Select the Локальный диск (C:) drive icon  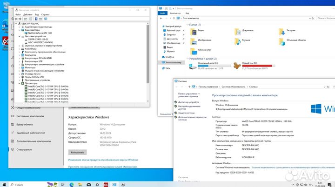pos(193,66)
